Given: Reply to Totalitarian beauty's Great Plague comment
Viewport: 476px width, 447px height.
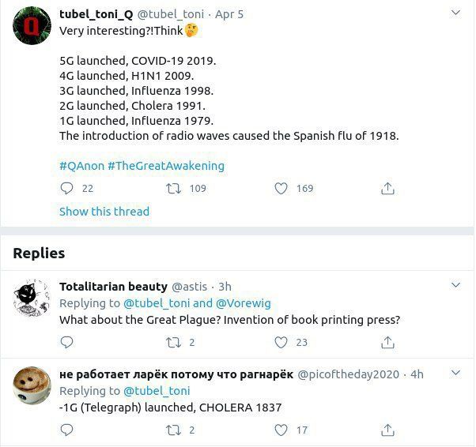Looking at the screenshot, I should (x=66, y=343).
